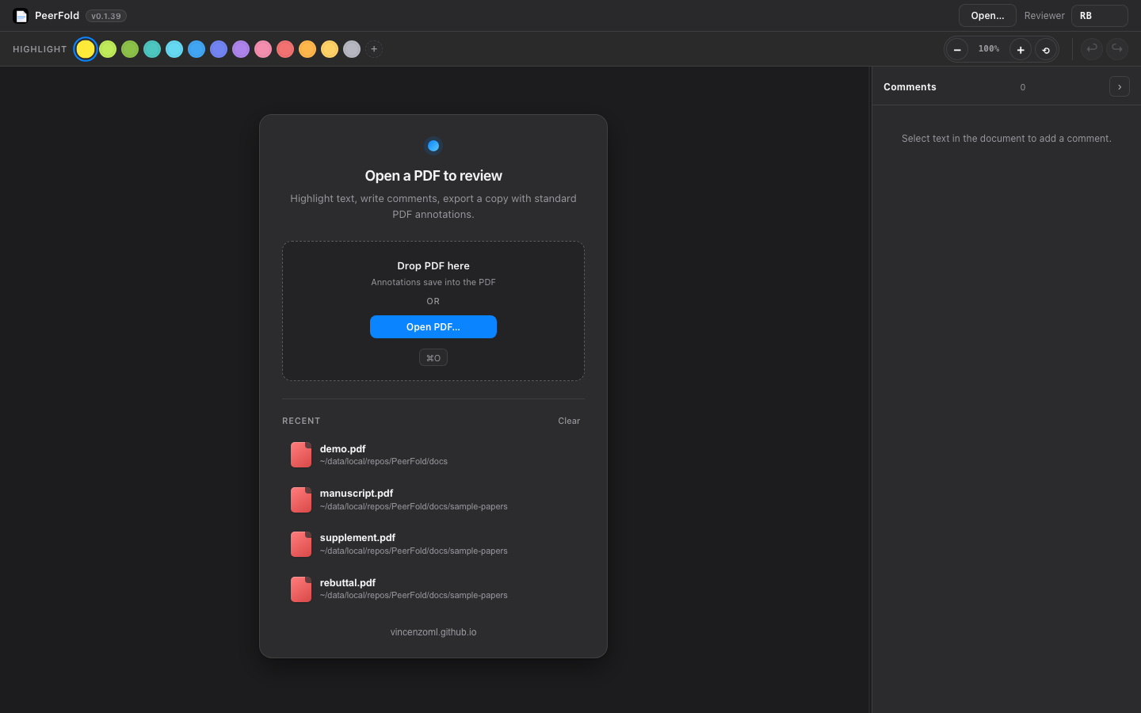Screen dimensions: 1141x713
Task: Click the 100% zoom value
Action: tap(989, 49)
